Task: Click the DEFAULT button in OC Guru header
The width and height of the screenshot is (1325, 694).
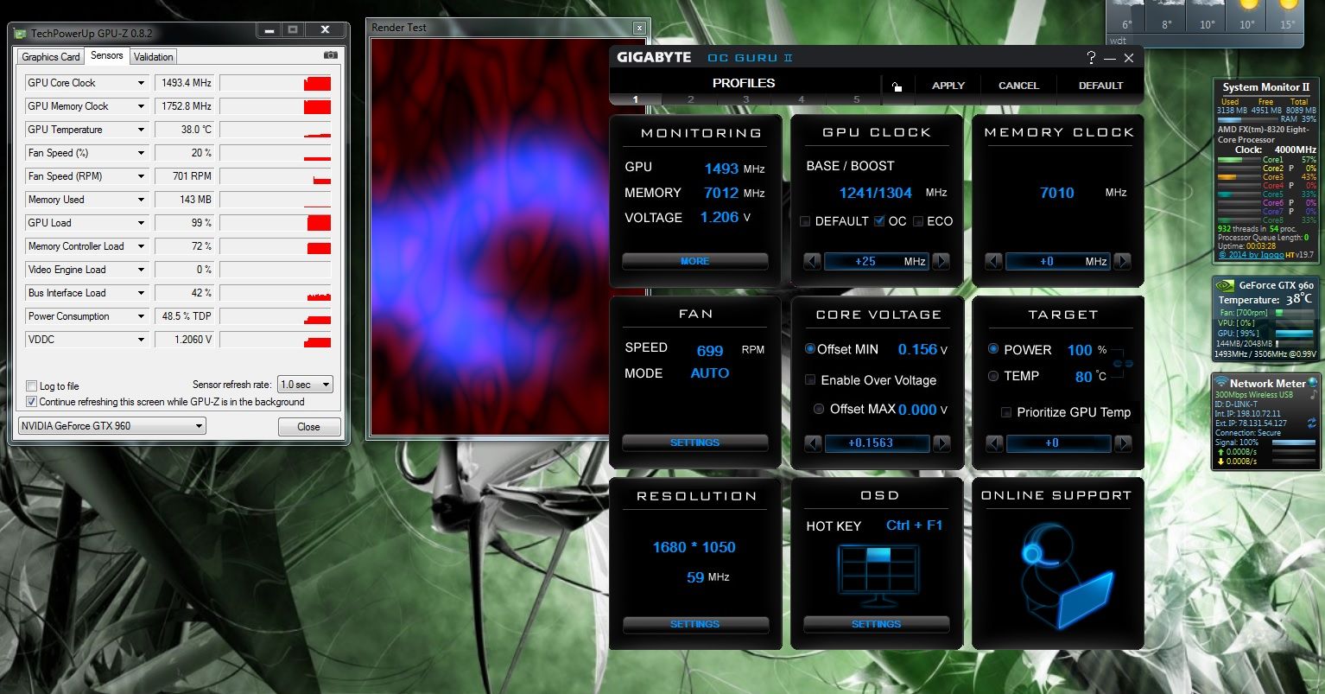Action: 1100,86
